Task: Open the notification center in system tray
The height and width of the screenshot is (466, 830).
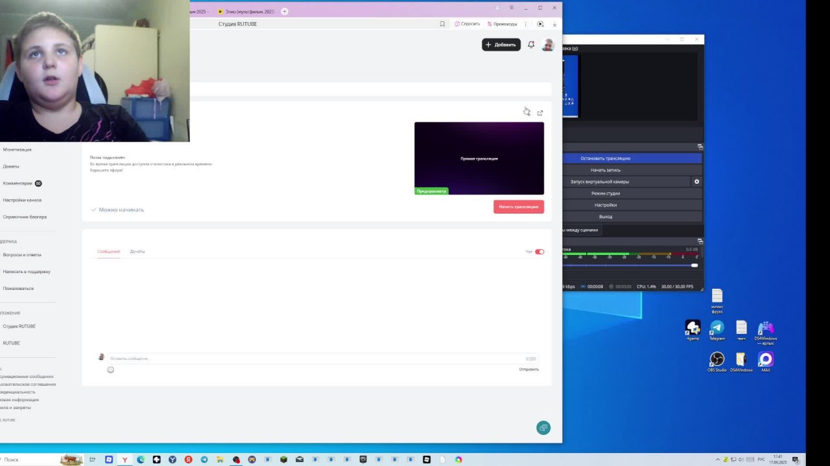Action: [796, 460]
